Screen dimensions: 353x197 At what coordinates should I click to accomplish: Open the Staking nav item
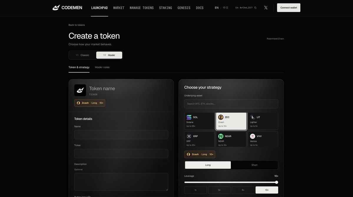coord(165,8)
